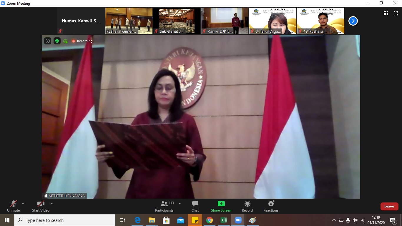
Task: Start video with the camera toggle
Action: click(41, 206)
